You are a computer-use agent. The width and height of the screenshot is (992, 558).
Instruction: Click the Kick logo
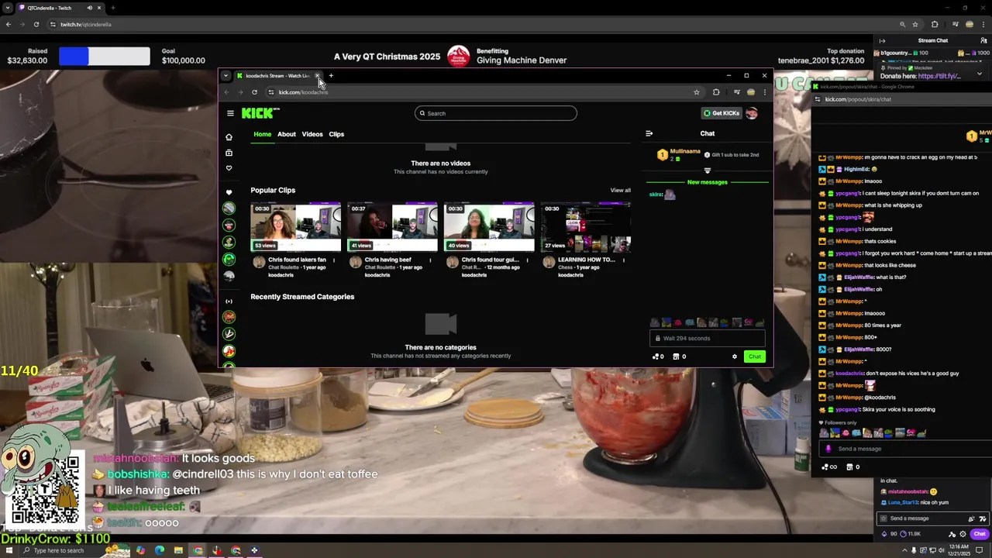click(x=260, y=113)
